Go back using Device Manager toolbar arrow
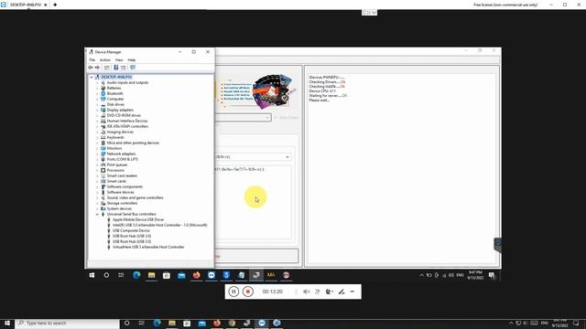 90,68
